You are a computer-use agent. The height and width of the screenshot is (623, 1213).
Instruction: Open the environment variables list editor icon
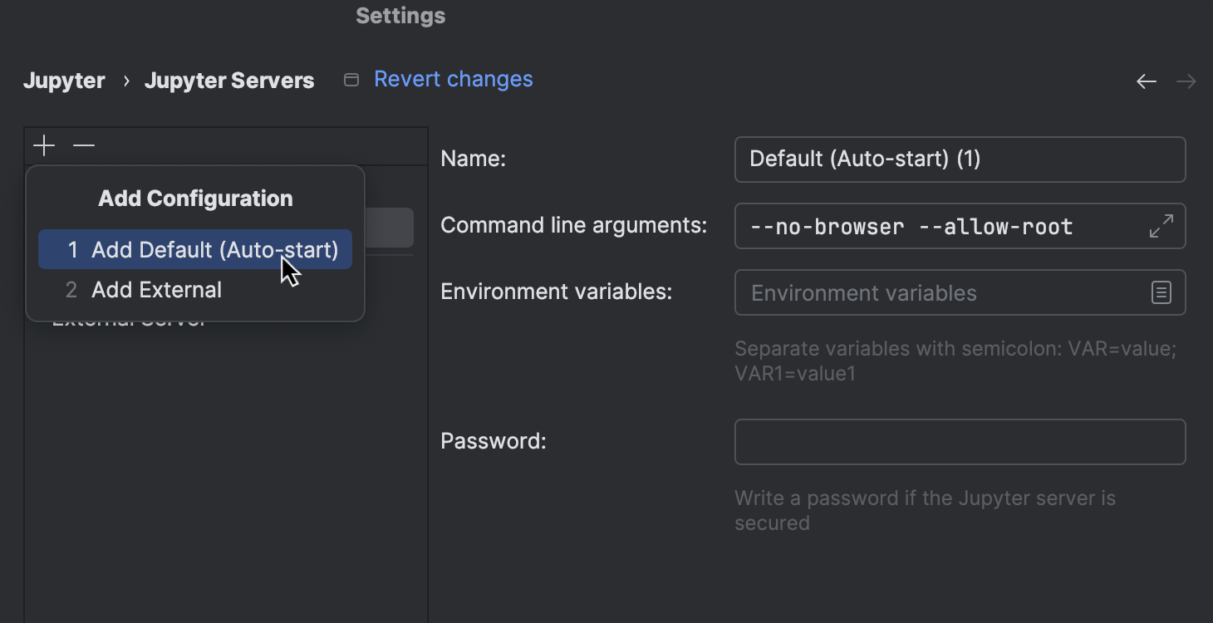[x=1161, y=292]
